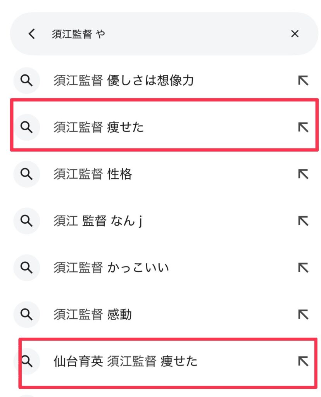Tap arrow icon for 須江監督 感動

click(x=303, y=314)
